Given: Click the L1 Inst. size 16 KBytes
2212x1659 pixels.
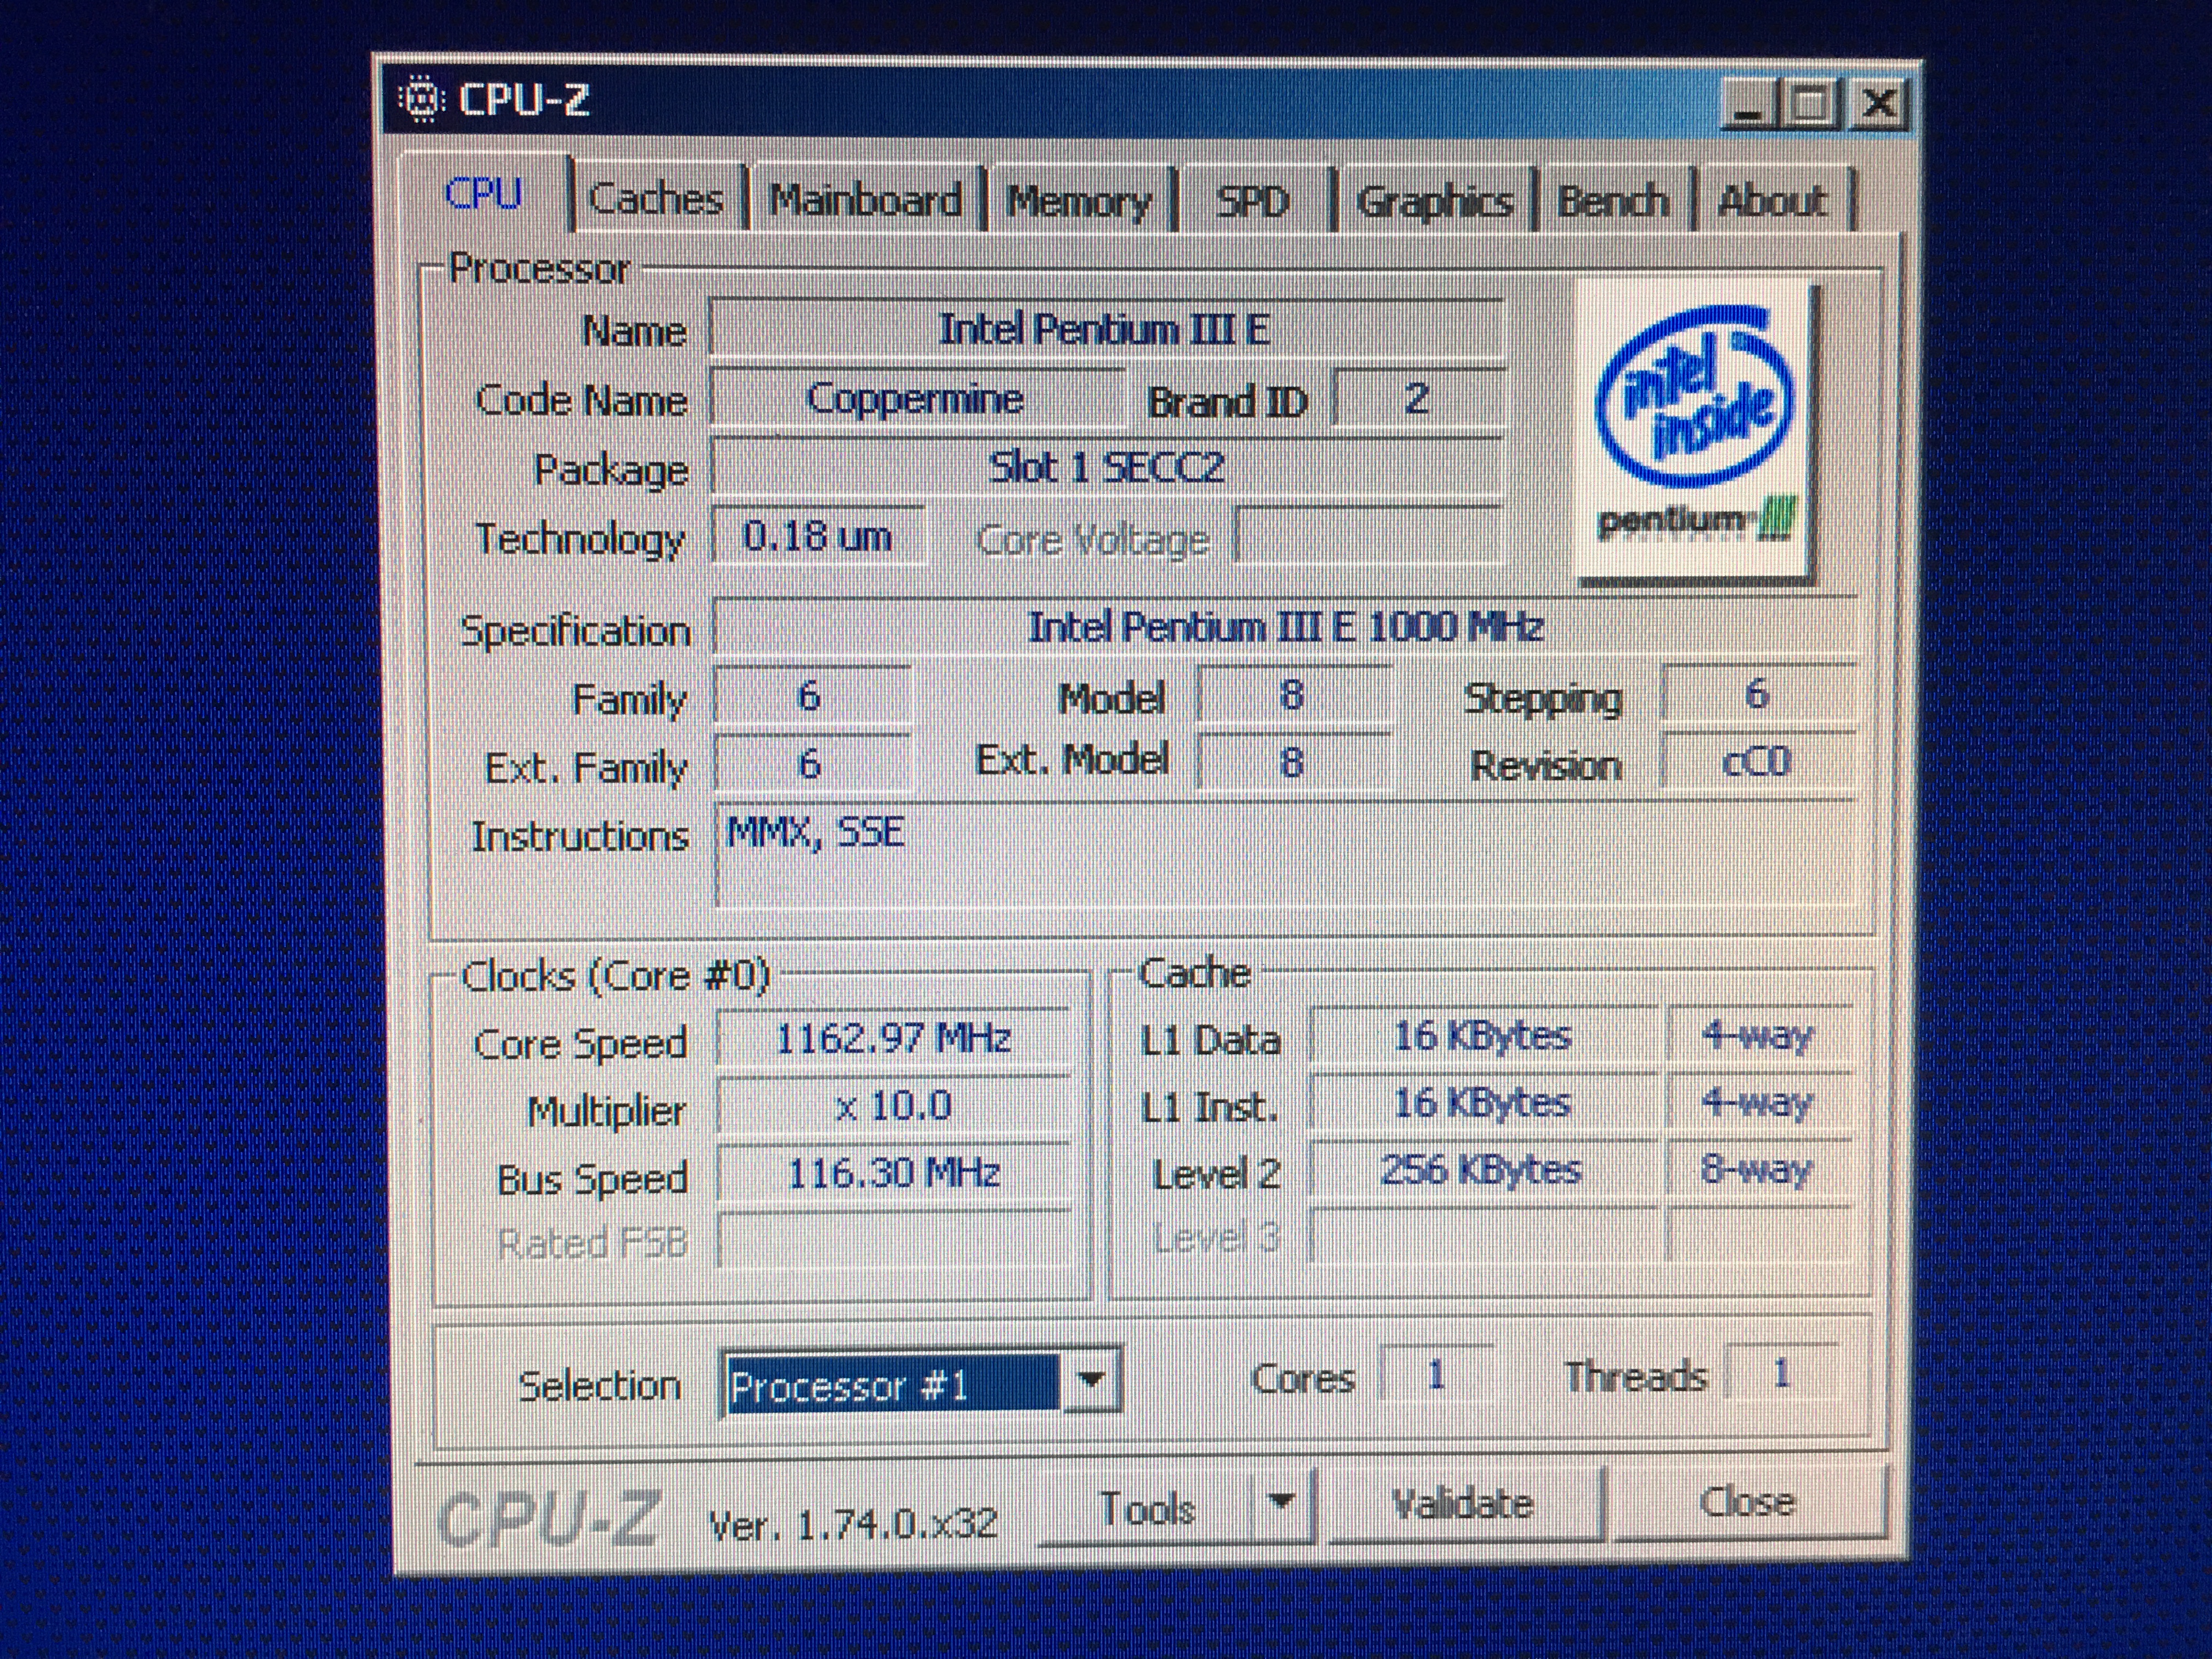Looking at the screenshot, I should [1483, 1102].
